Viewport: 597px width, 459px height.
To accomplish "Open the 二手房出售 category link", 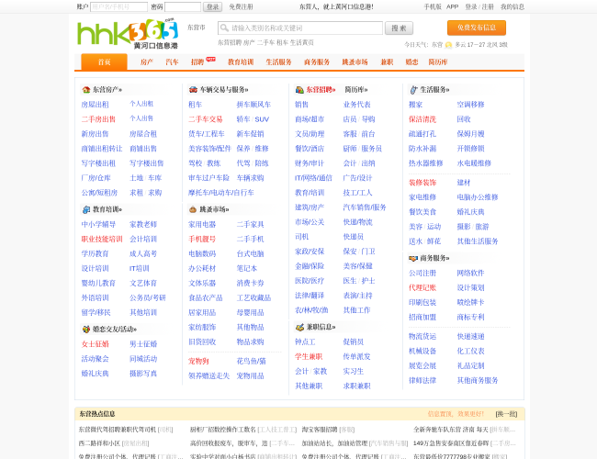I will [x=98, y=119].
